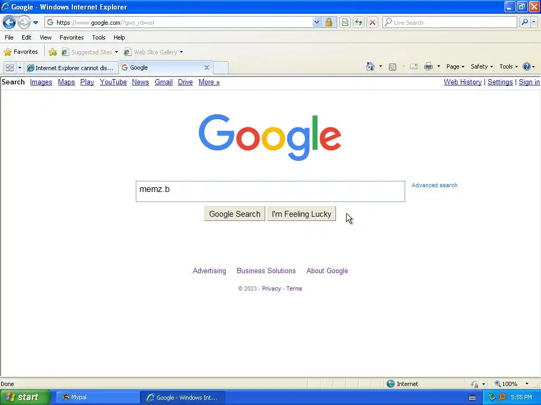Open the News link
This screenshot has height=405, width=541.
click(x=141, y=82)
